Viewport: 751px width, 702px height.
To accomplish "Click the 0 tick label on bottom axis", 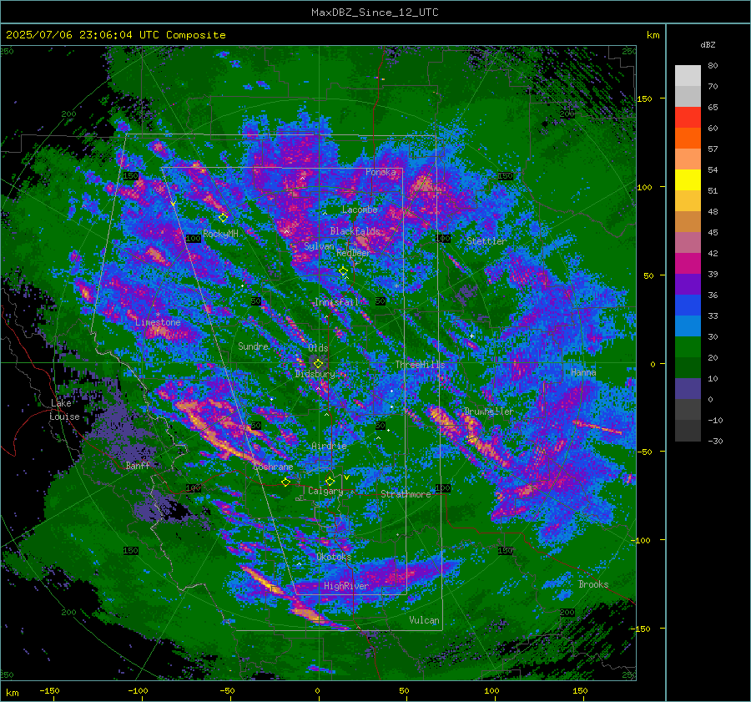I will 317,690.
